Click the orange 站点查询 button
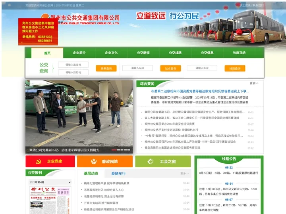 click(x=170, y=69)
